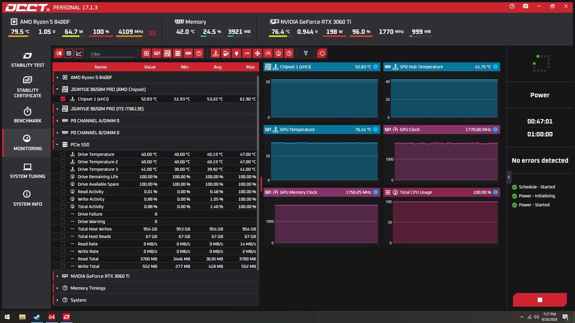Toggle the power plug sensor type filter

236,53
